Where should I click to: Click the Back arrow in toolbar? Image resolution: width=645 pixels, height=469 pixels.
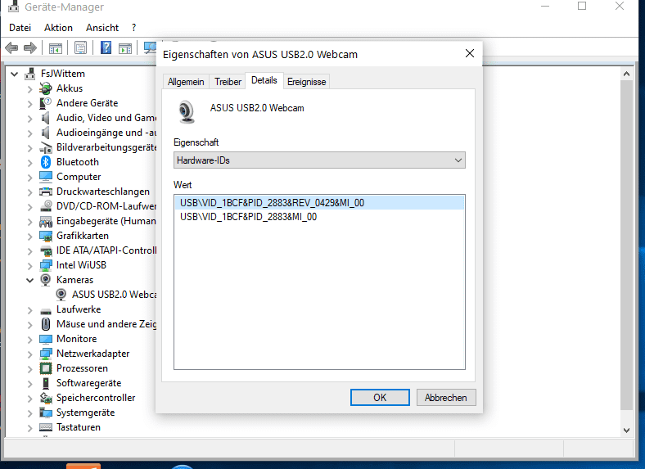point(11,48)
